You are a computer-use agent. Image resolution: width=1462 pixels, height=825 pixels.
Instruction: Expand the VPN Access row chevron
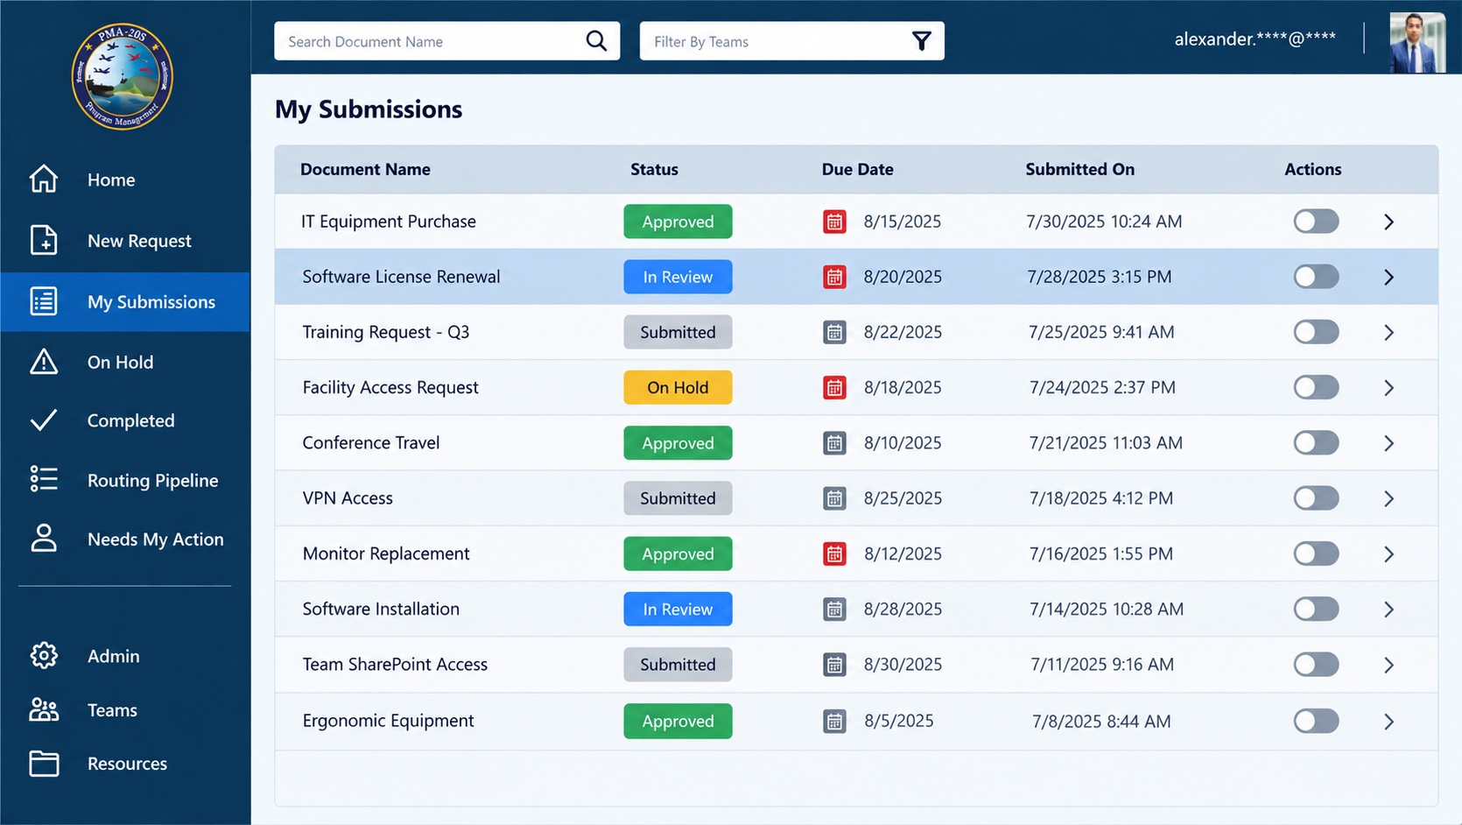point(1388,498)
